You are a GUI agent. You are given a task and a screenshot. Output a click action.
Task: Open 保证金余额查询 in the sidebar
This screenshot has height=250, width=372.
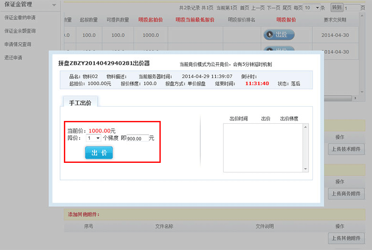tap(20, 31)
